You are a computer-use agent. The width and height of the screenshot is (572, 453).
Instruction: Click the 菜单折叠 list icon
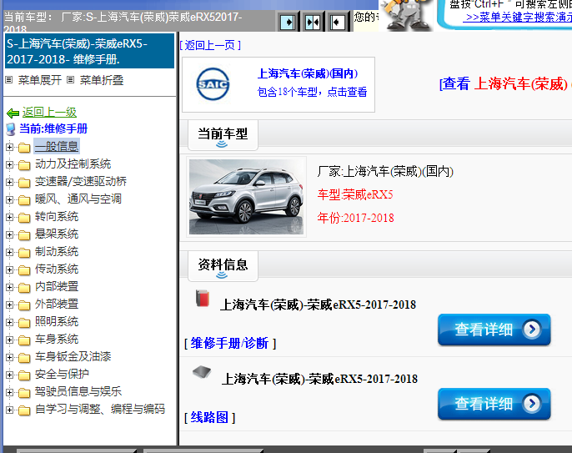click(x=71, y=79)
